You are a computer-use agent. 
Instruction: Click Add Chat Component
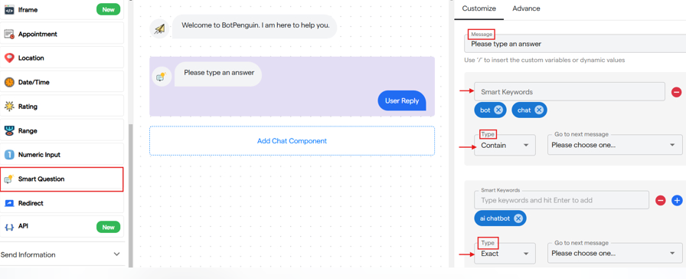coord(292,141)
